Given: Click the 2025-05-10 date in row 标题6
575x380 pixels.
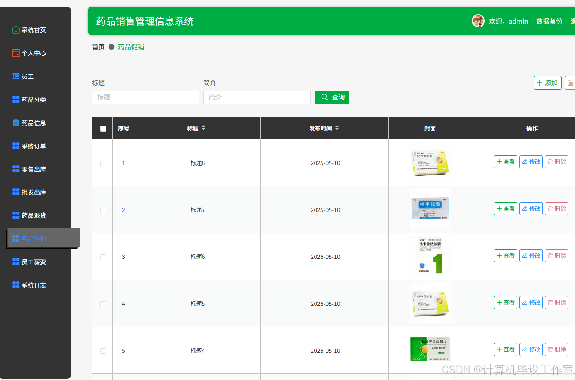Looking at the screenshot, I should [x=325, y=257].
